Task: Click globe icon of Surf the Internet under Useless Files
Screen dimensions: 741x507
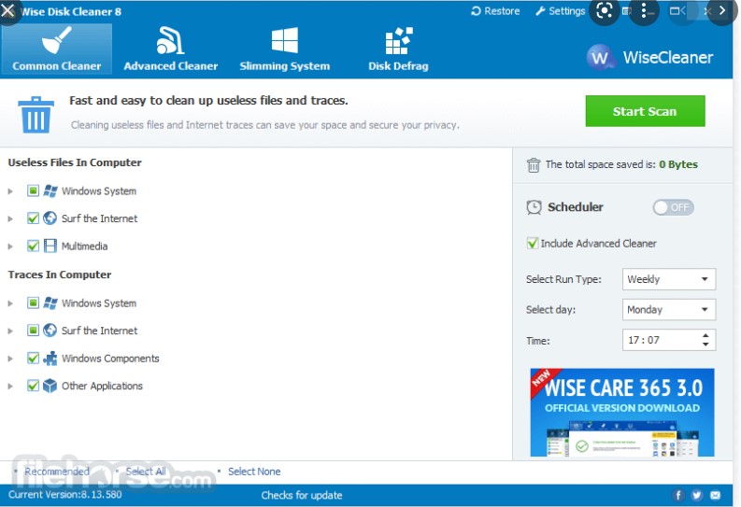Action: point(50,218)
